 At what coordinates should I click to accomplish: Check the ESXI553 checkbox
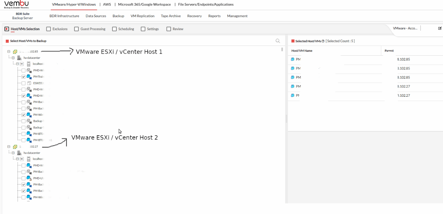(x=24, y=83)
